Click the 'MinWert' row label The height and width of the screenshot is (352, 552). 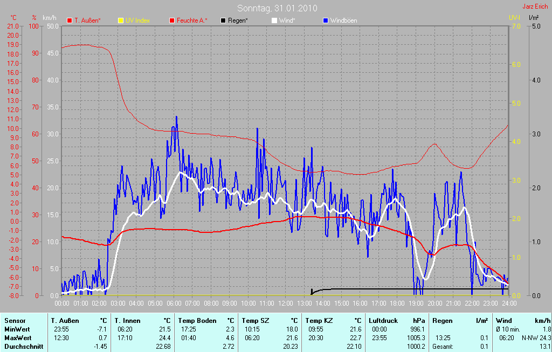[x=17, y=329]
